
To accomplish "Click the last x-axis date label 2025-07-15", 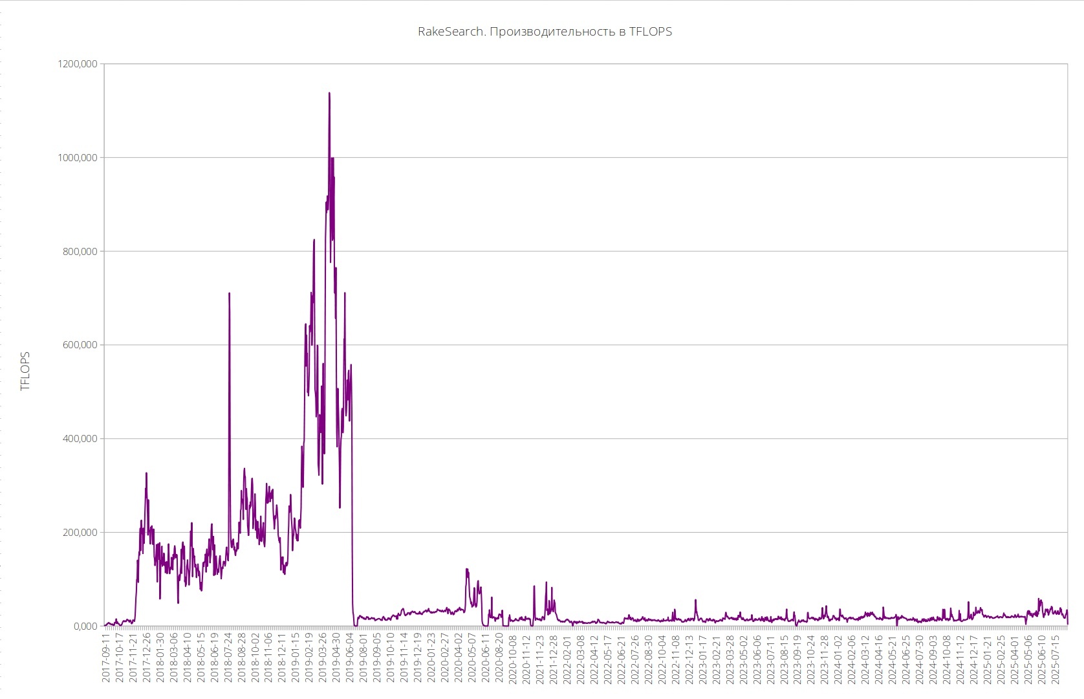I will [1056, 658].
